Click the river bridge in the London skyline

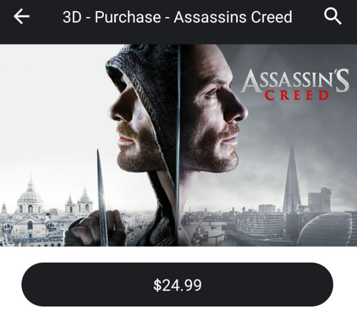click(200, 219)
